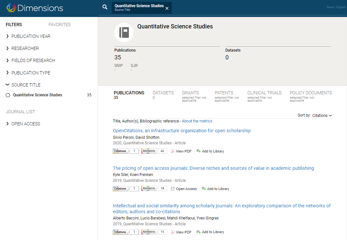Add the pricing article to Library
This screenshot has height=240, width=347.
215,189
